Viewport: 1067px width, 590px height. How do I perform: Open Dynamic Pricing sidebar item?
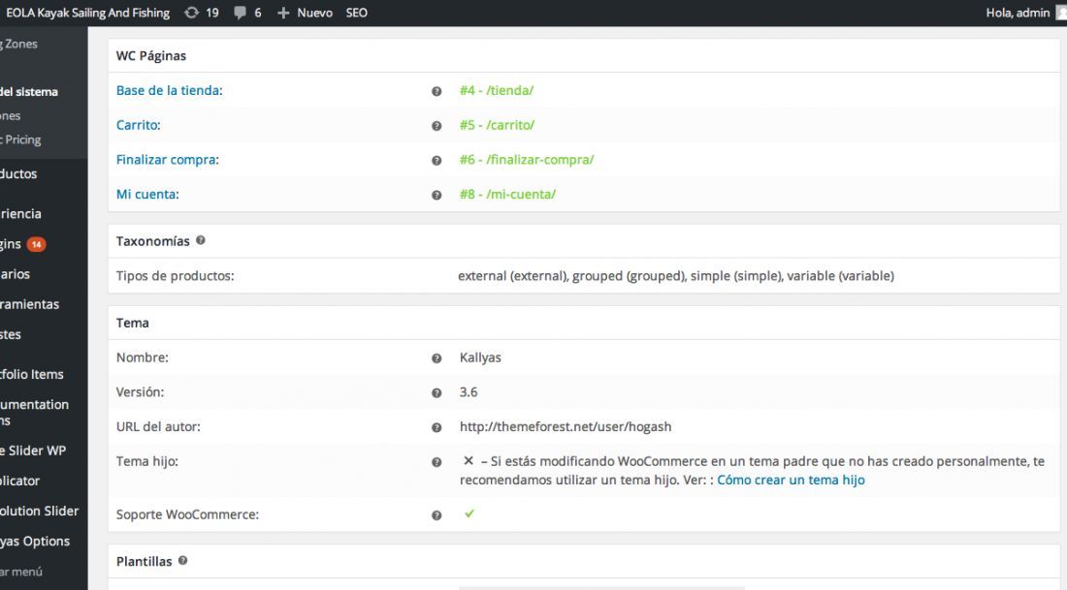click(21, 140)
